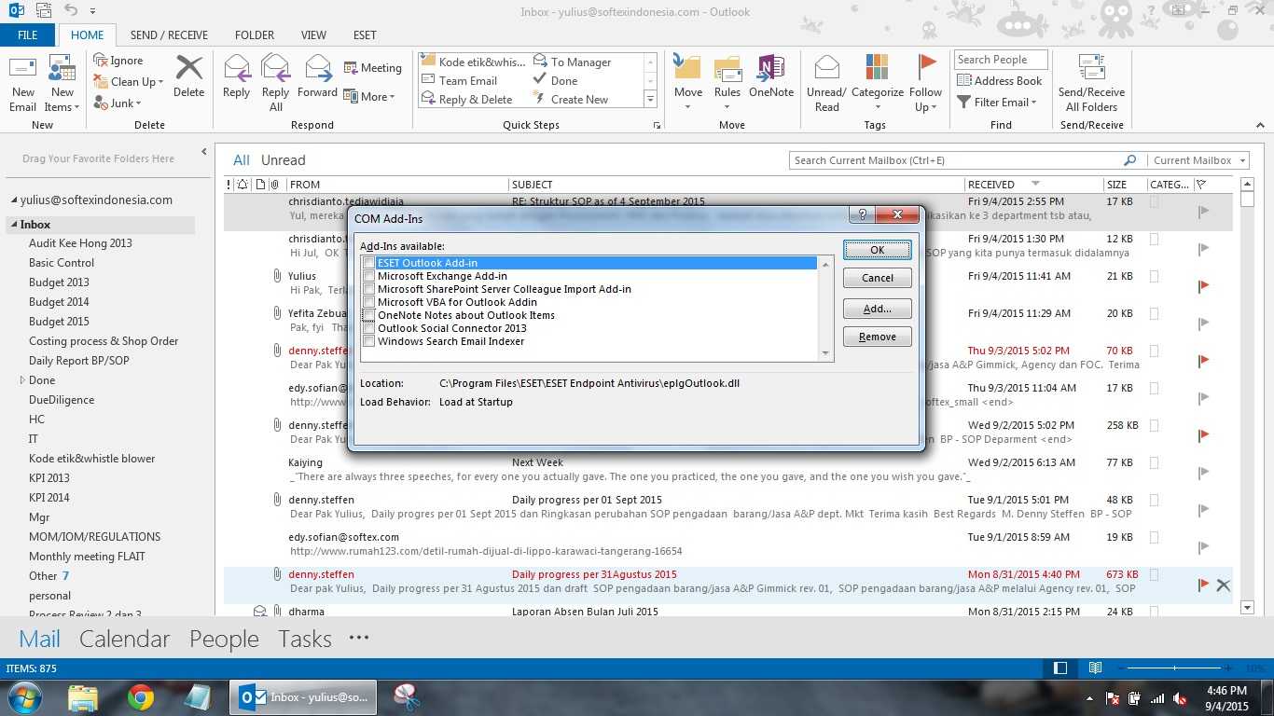The width and height of the screenshot is (1274, 716).
Task: Go to the Calendar view
Action: (x=124, y=639)
